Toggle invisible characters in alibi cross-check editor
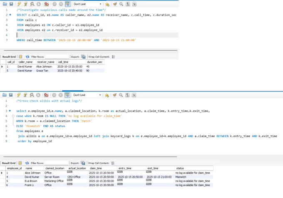This screenshot has height=198, width=283. pos(127,95)
